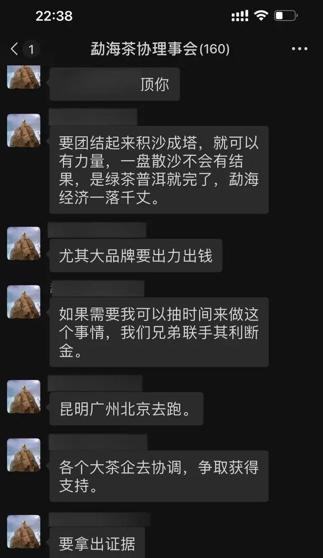
Task: Select the 要团结起来积沙成塔 message bubble
Action: pyautogui.click(x=159, y=170)
